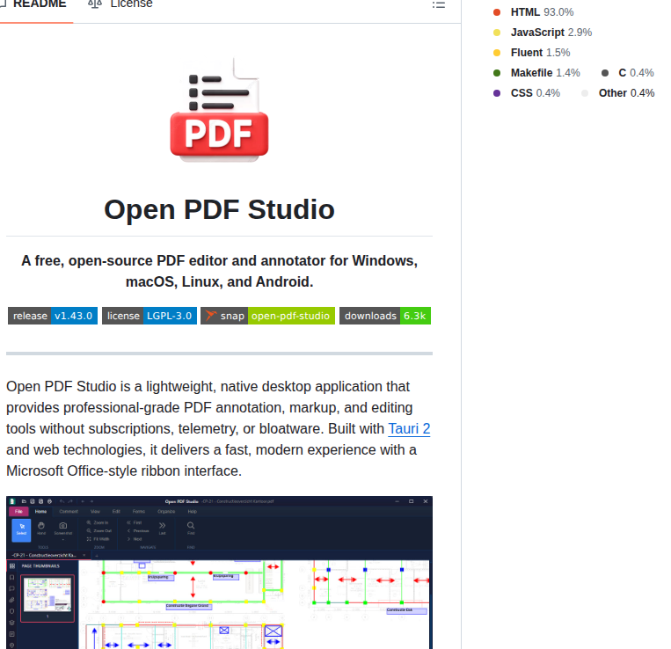Viewport: 671px width, 649px height.
Task: Open the License tab
Action: [x=120, y=5]
